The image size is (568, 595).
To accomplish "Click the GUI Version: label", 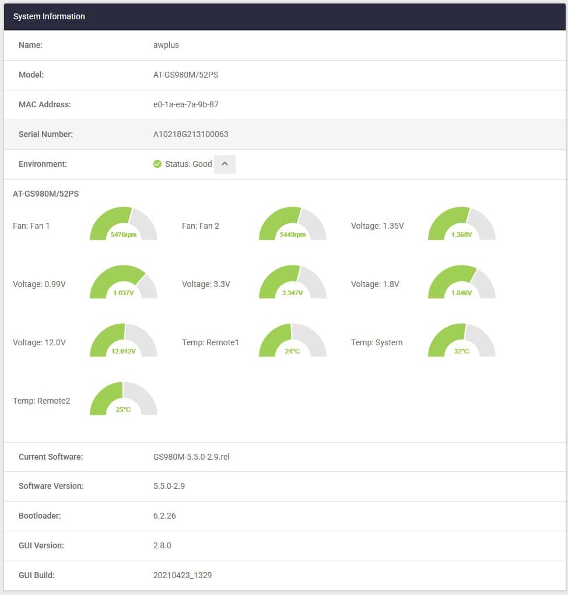I will pyautogui.click(x=41, y=545).
